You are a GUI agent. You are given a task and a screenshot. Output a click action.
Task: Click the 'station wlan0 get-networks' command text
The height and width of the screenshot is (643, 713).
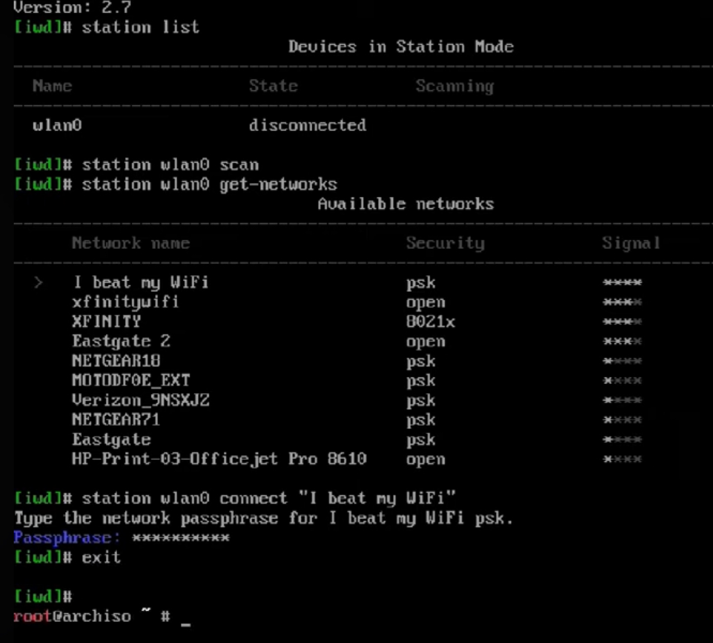coord(209,185)
